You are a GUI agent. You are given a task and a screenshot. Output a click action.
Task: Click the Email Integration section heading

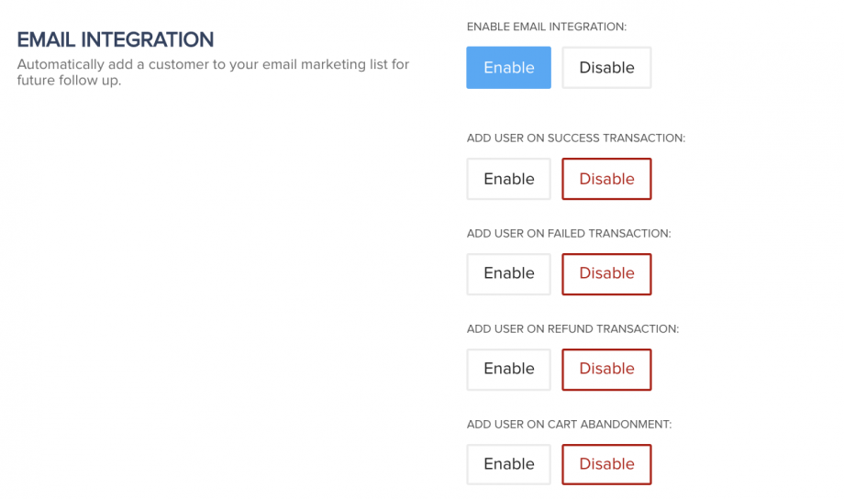(116, 40)
